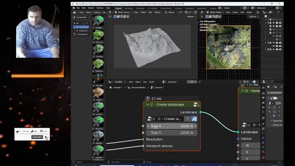Viewport: 295px width, 166px height.
Task: Open the Edit menu
Action: 84,8
